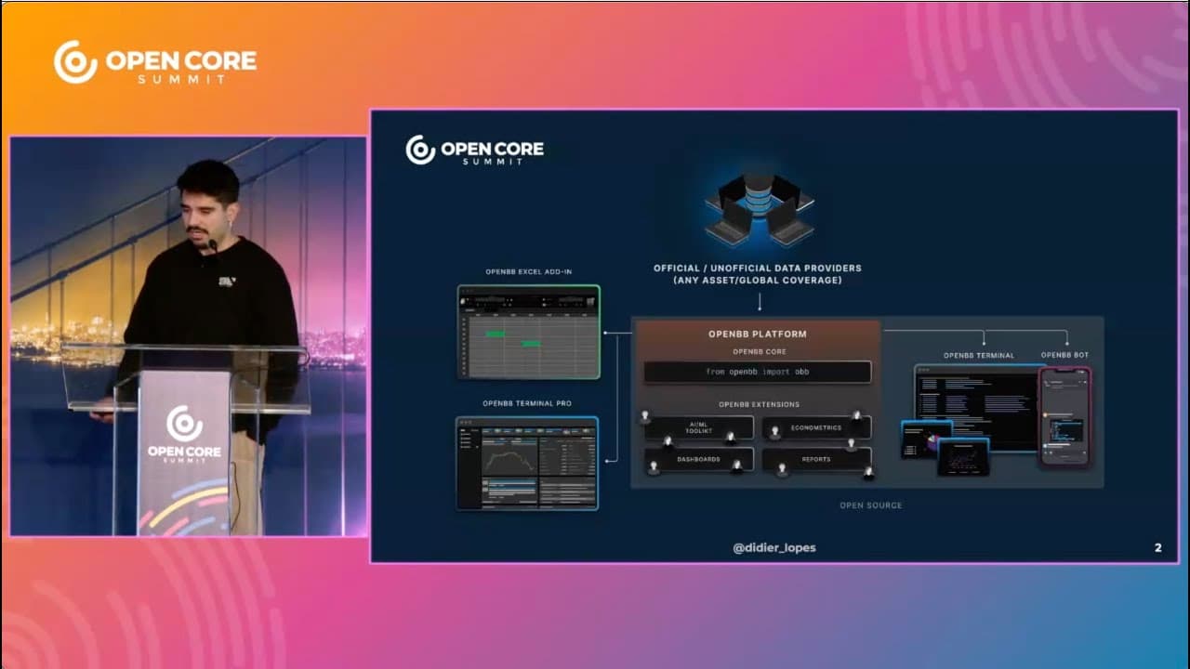Click the @didier_lopes handle
This screenshot has width=1190, height=669.
point(774,547)
